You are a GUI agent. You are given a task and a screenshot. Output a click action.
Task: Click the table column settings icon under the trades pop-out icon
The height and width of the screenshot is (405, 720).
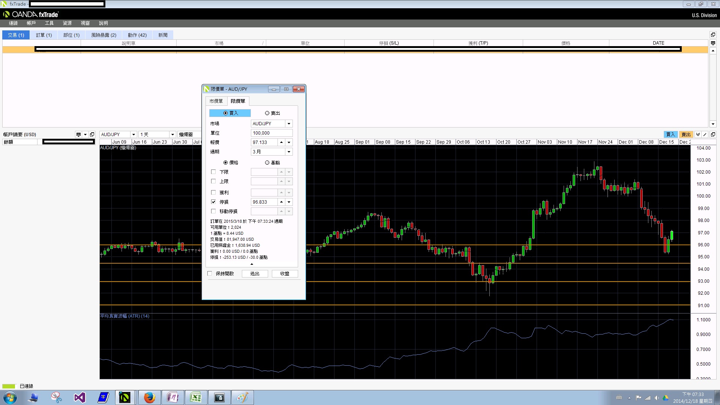coord(713,43)
